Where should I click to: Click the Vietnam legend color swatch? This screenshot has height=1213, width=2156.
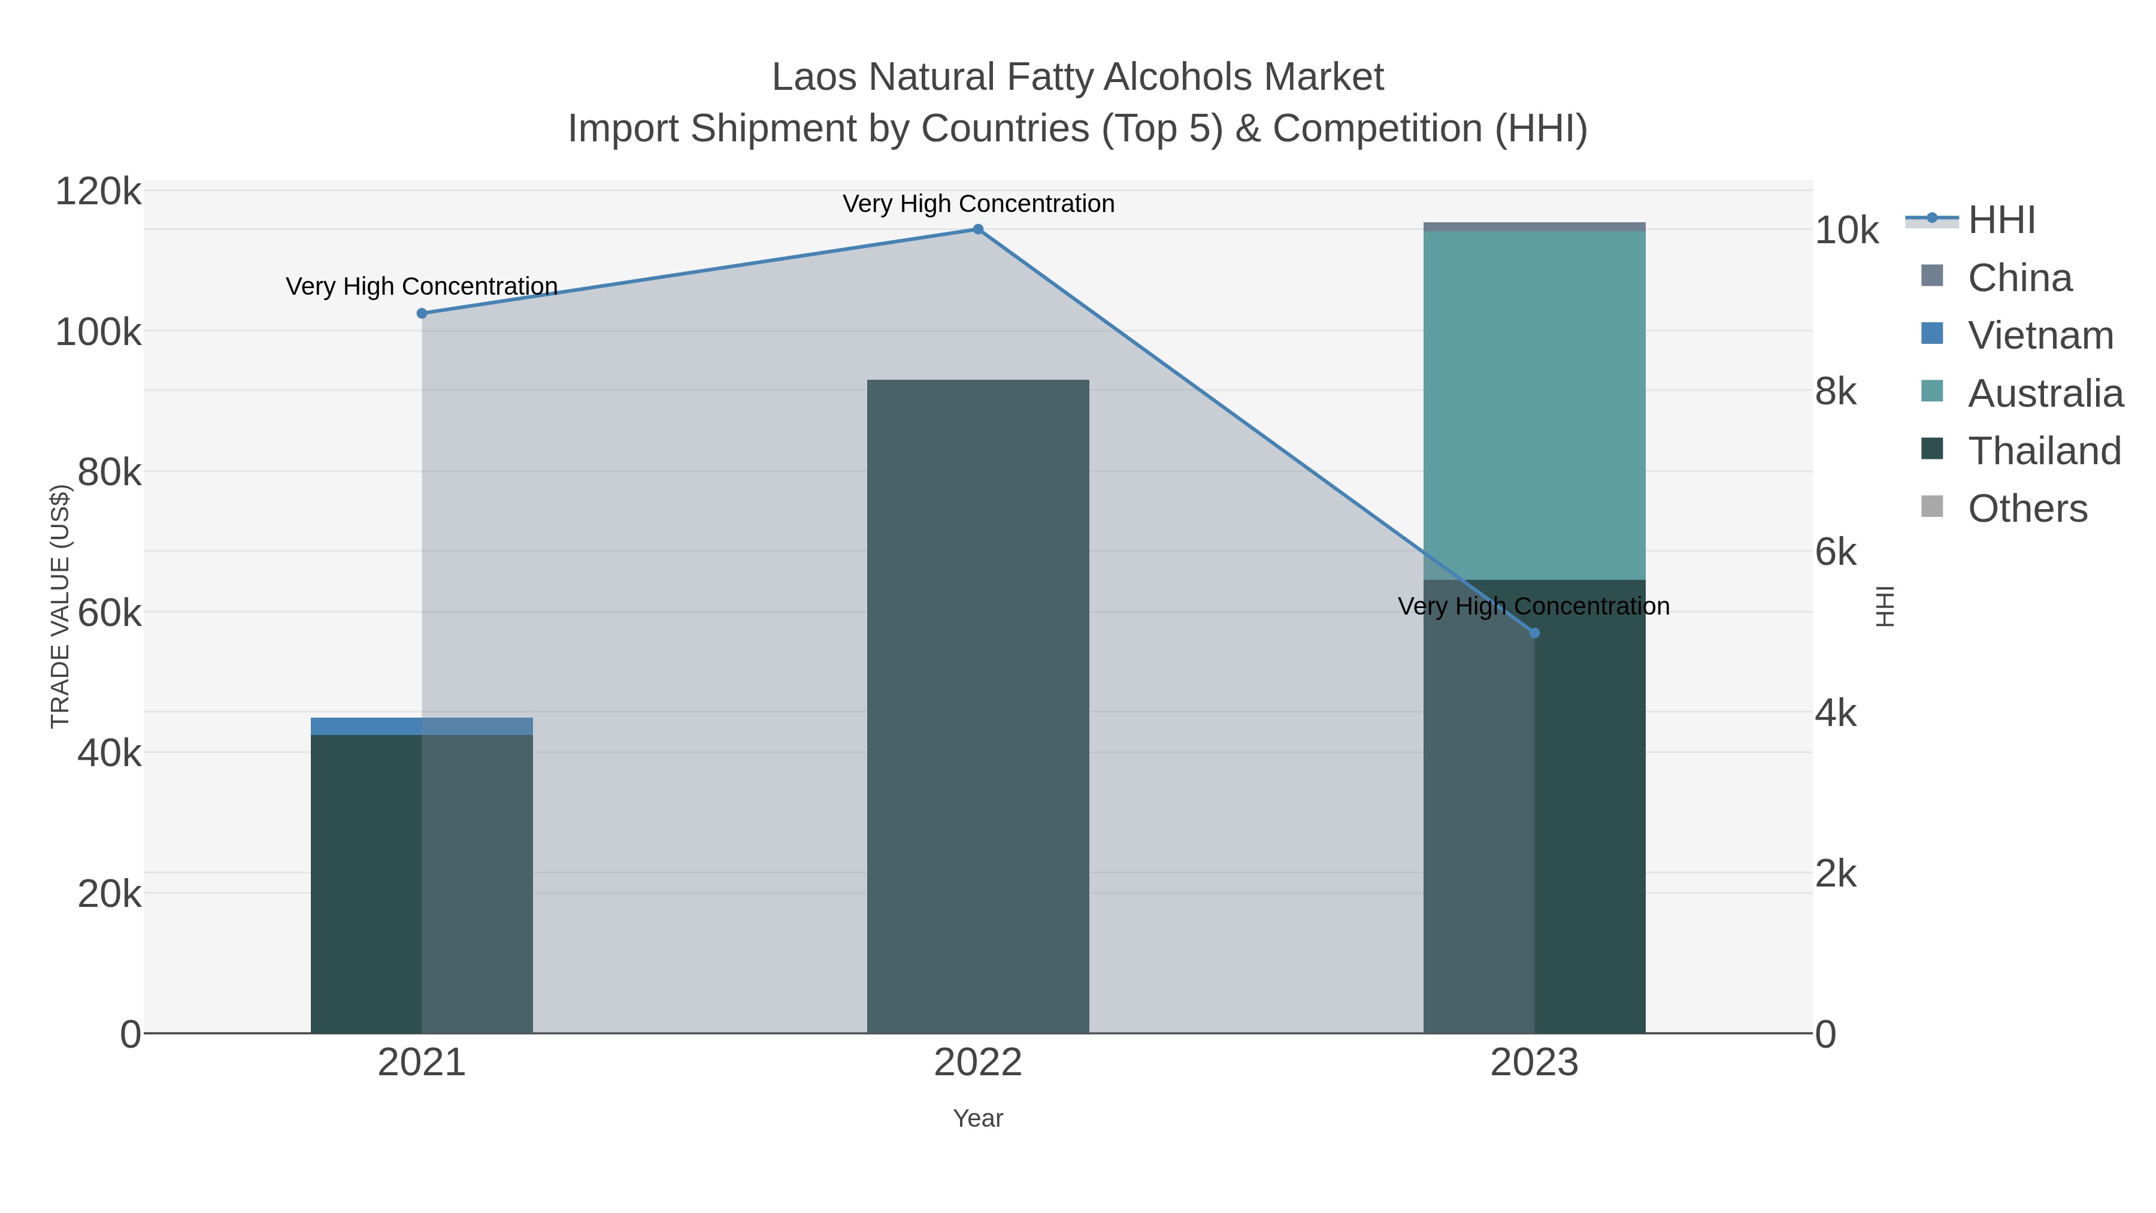(x=1931, y=333)
